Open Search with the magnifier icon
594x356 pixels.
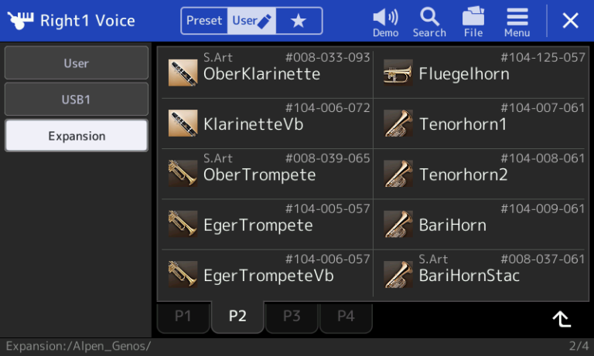(x=429, y=17)
